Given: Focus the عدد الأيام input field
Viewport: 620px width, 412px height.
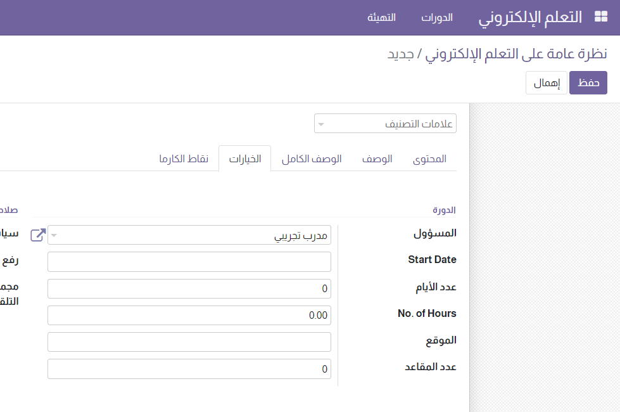Looking at the screenshot, I should (189, 288).
